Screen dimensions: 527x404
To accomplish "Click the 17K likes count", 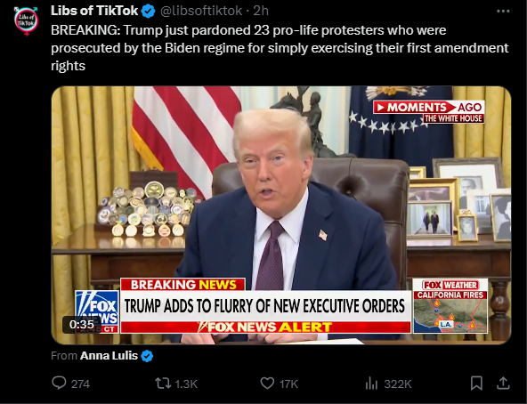I will (288, 384).
